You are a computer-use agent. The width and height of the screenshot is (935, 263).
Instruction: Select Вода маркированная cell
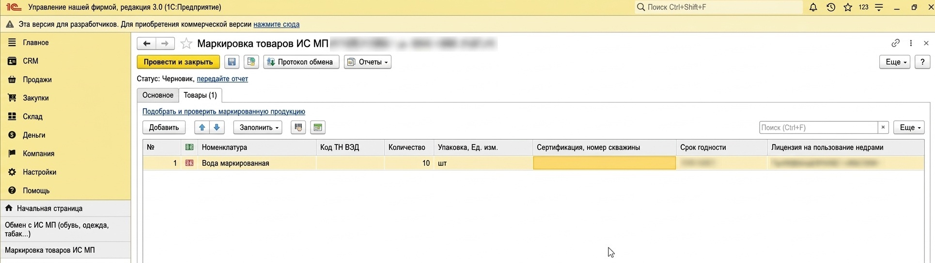[257, 163]
